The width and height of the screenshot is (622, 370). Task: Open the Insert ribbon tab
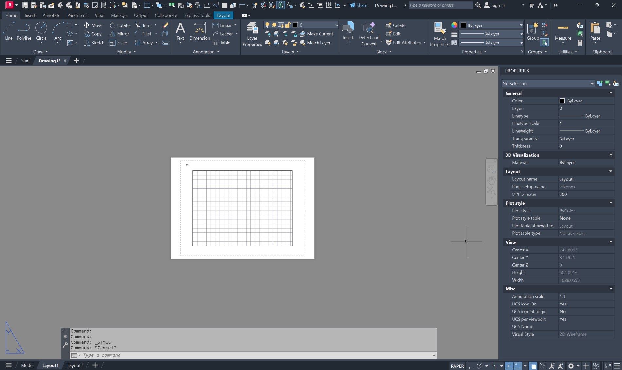click(x=30, y=15)
